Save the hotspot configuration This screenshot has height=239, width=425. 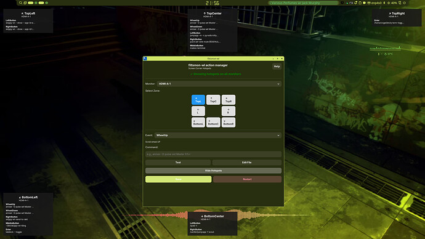tap(179, 179)
